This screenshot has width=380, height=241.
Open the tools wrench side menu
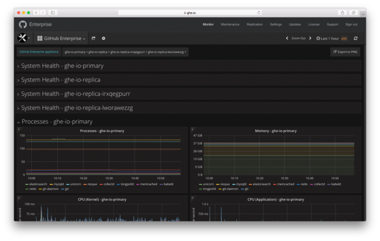tap(23, 38)
